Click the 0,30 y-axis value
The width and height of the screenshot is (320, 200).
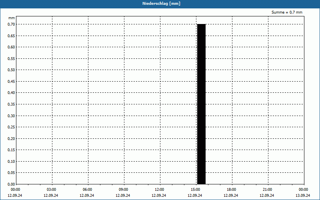11,116
